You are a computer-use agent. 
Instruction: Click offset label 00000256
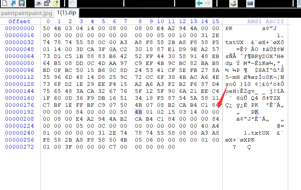point(20,140)
